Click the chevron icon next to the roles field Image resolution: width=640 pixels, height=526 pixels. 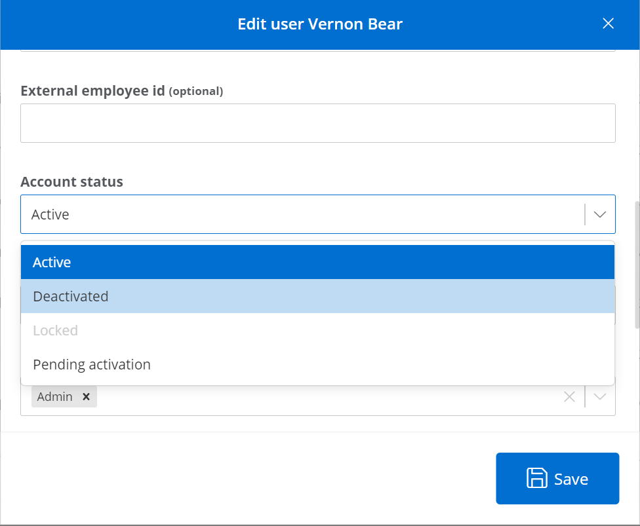point(599,396)
